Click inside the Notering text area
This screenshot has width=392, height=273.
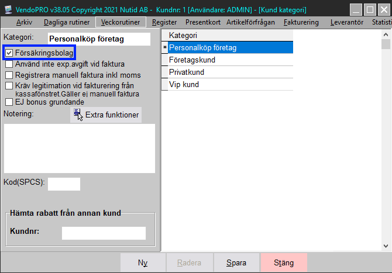coord(80,148)
